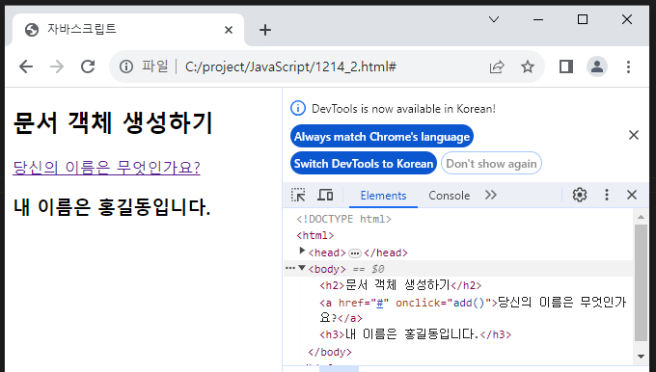Switch to the Console tab
This screenshot has height=372, width=656.
click(x=449, y=196)
